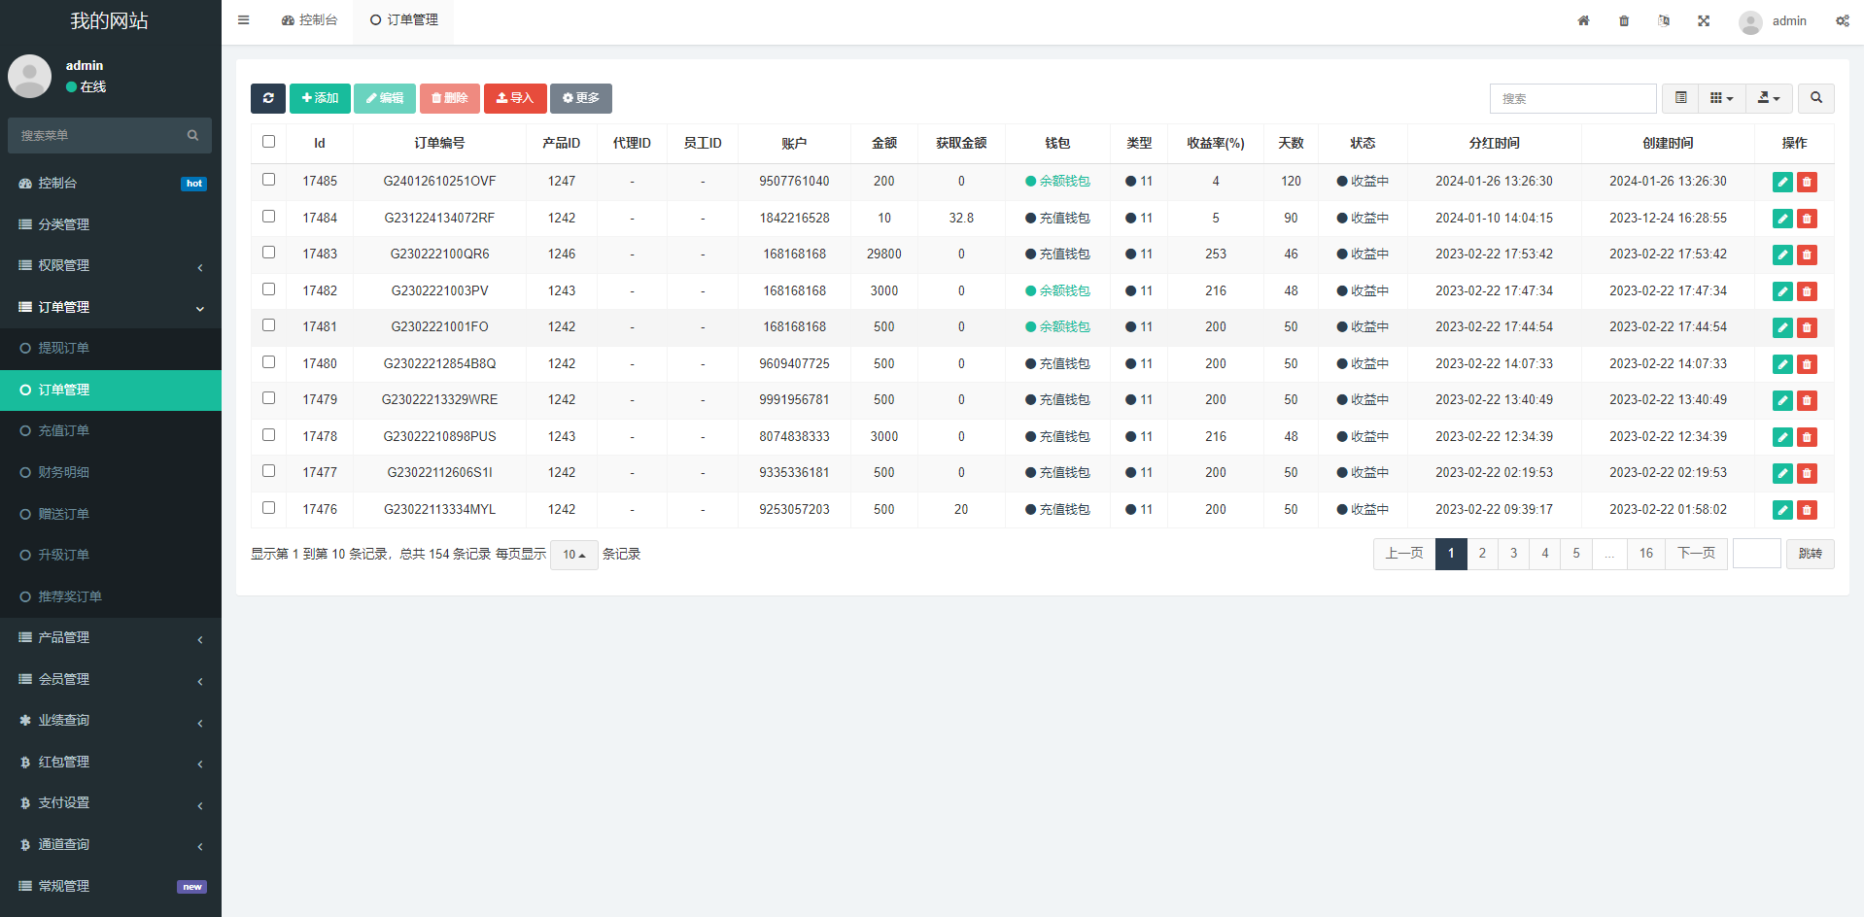Switch to the 控制台 tab
Image resolution: width=1864 pixels, height=917 pixels.
point(310,20)
